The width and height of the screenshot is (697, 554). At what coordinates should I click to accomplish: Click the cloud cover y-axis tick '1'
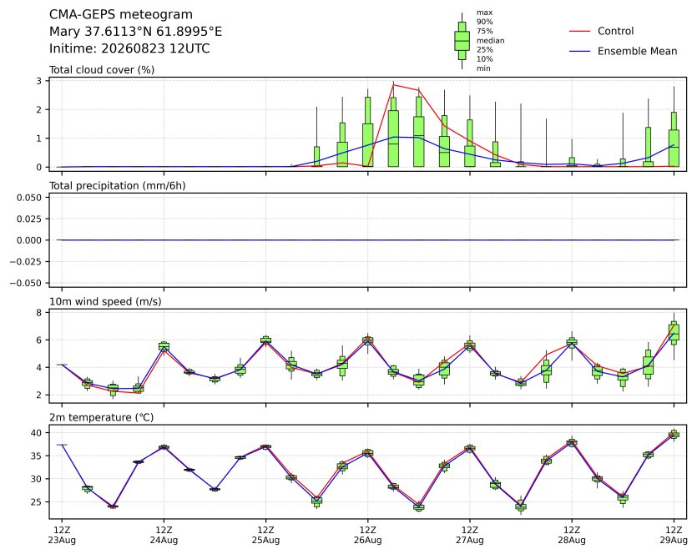(x=39, y=138)
